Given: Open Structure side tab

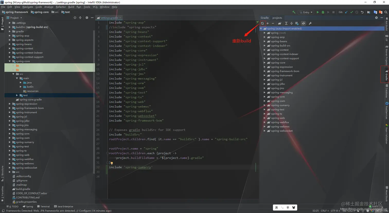Looking at the screenshot, I should [2, 174].
